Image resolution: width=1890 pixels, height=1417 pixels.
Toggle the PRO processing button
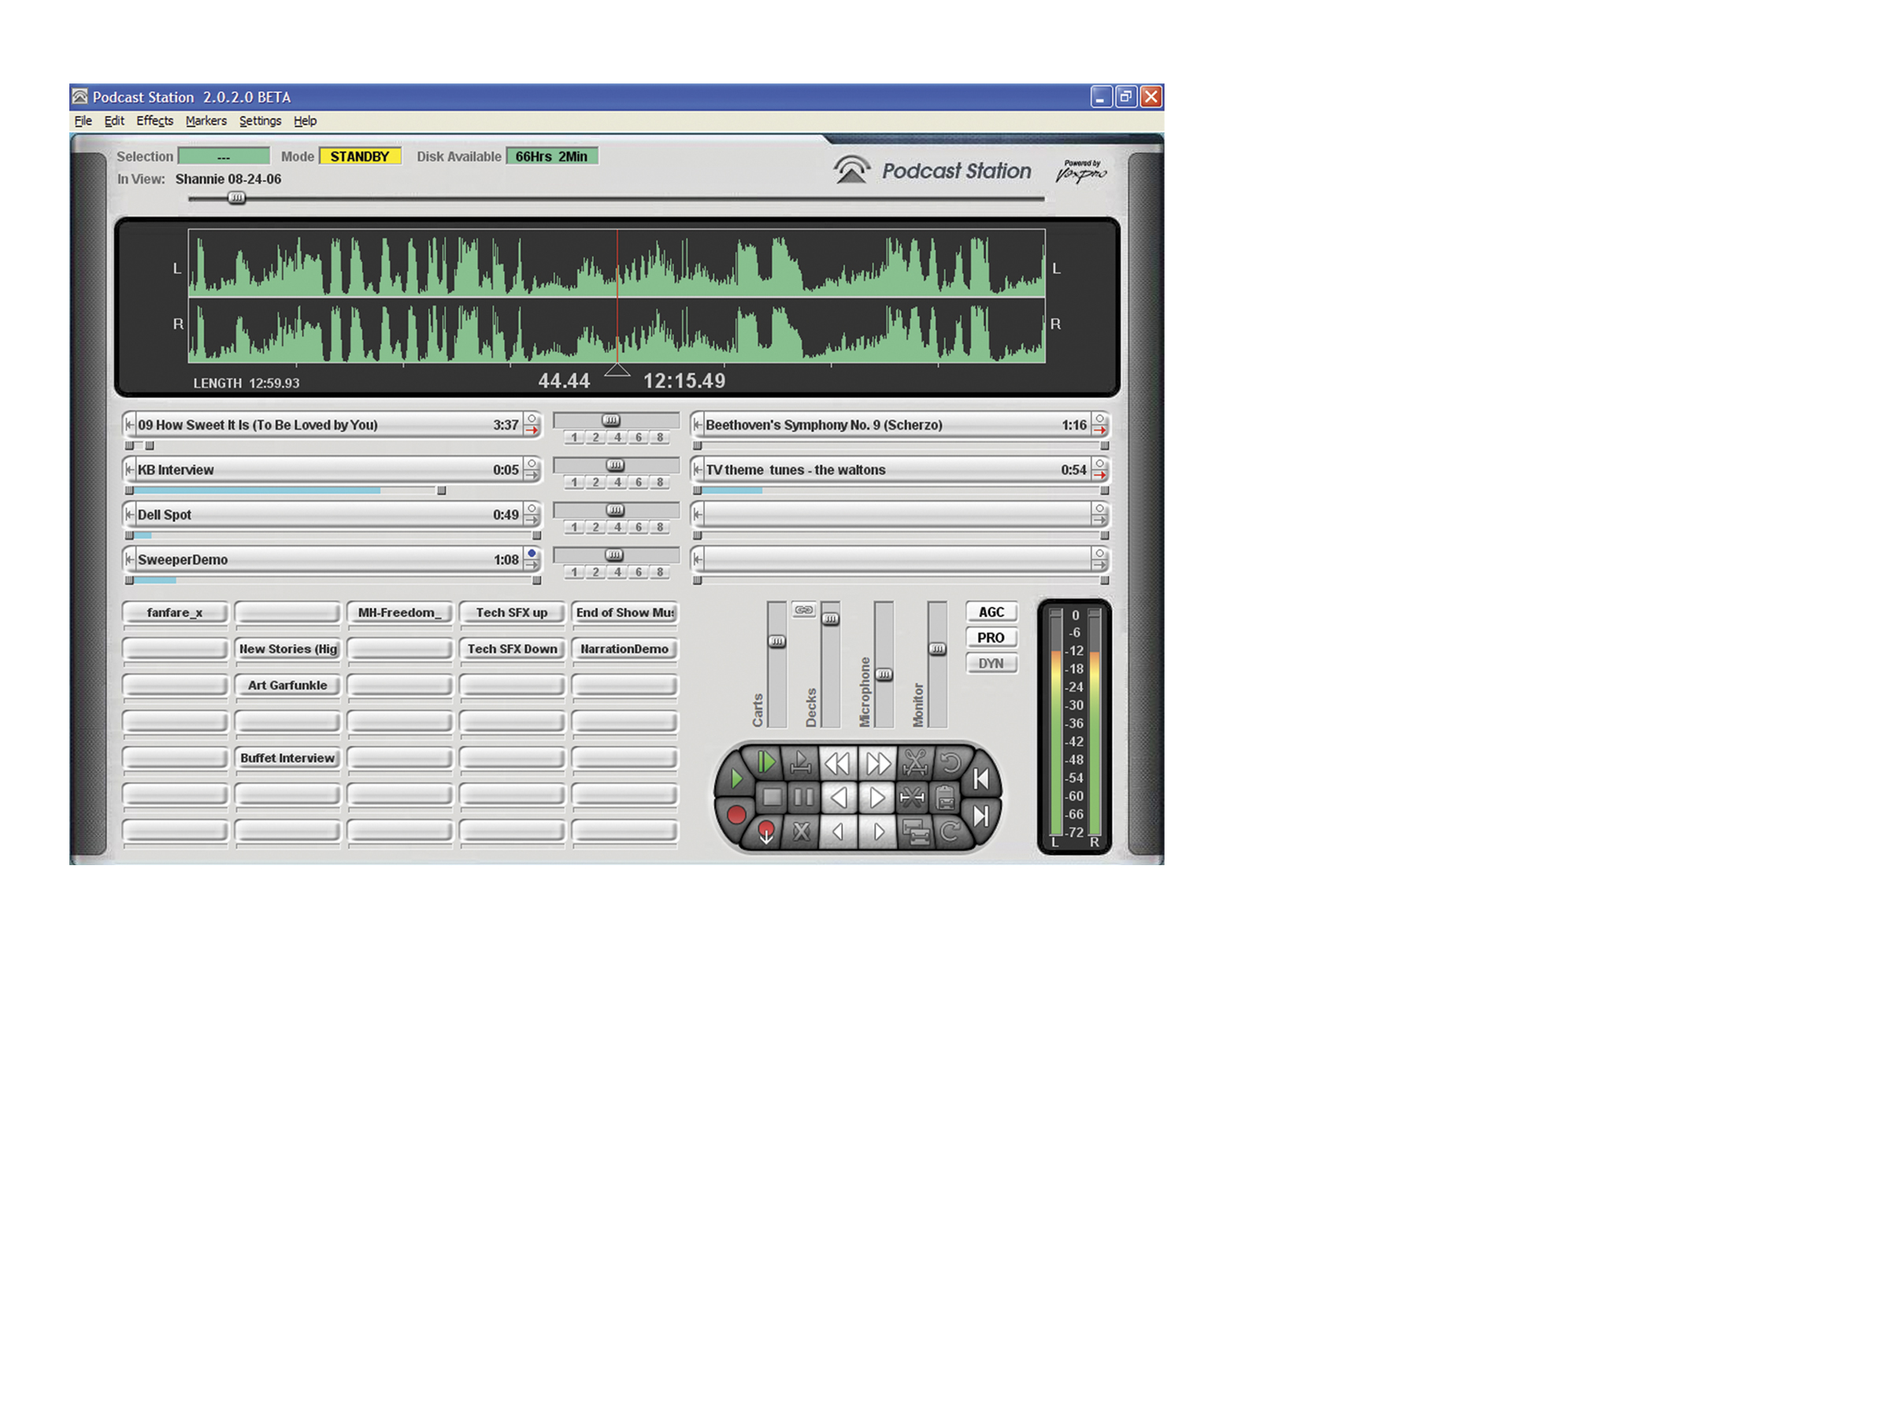click(991, 638)
